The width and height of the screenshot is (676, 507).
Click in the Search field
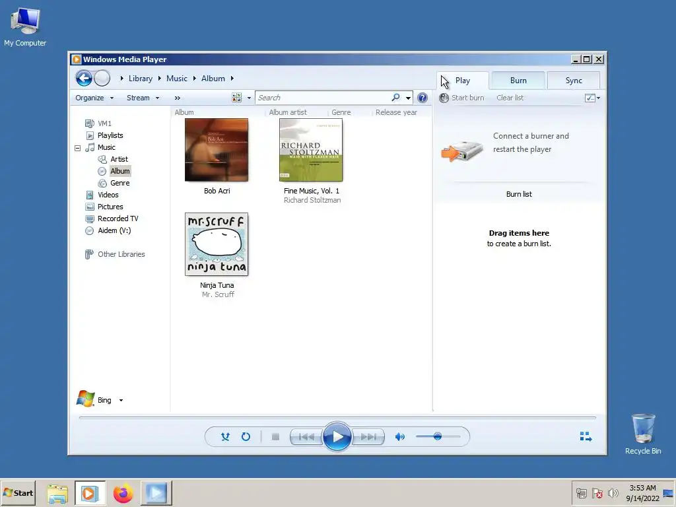(x=323, y=98)
